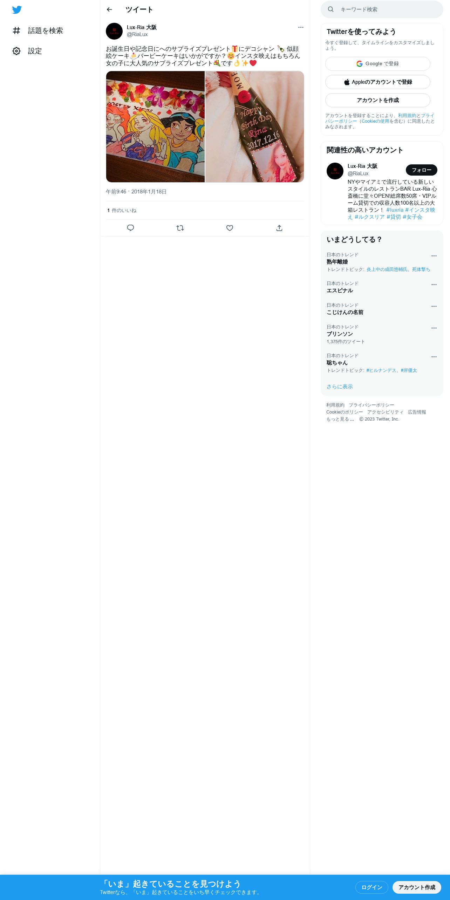Image resolution: width=450 pixels, height=900 pixels.
Task: Click the Google で登録 button
Action: click(x=378, y=64)
